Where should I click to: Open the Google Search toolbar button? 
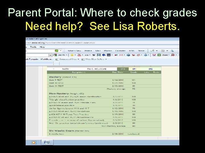click(59, 55)
